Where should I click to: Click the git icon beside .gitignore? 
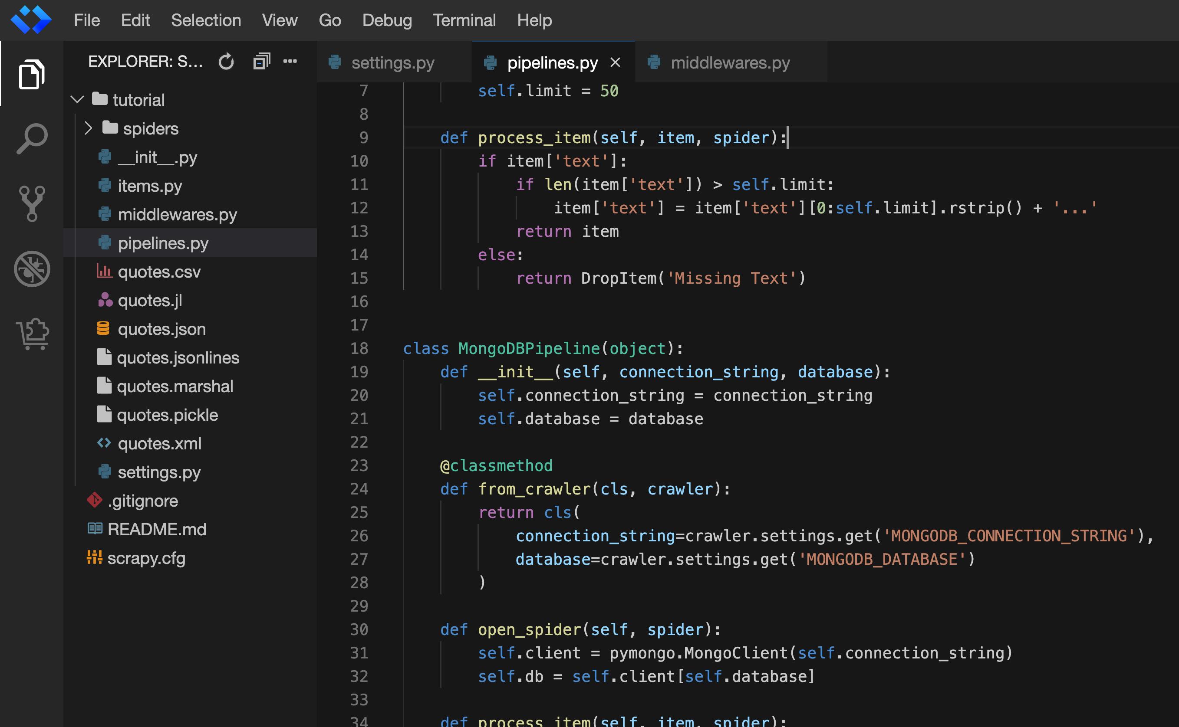click(94, 500)
